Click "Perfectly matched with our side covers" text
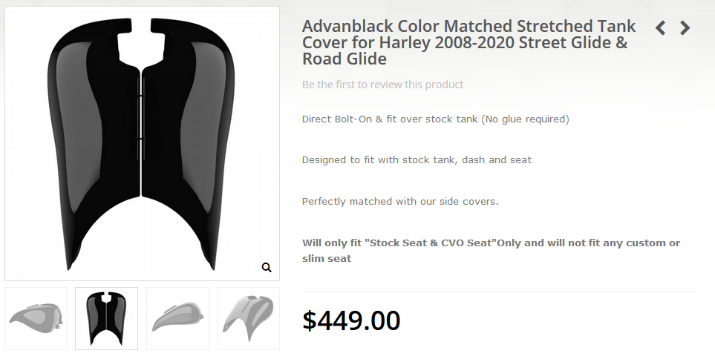This screenshot has width=715, height=359. (x=400, y=202)
